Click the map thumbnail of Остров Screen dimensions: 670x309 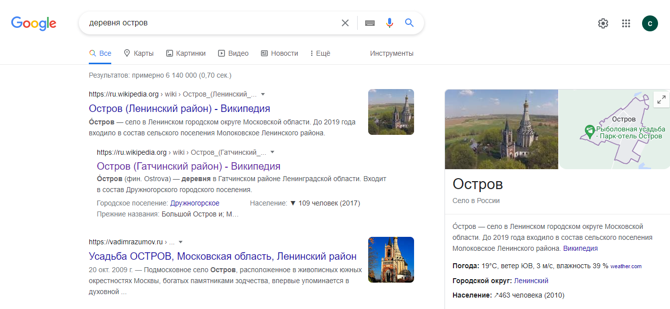(614, 129)
